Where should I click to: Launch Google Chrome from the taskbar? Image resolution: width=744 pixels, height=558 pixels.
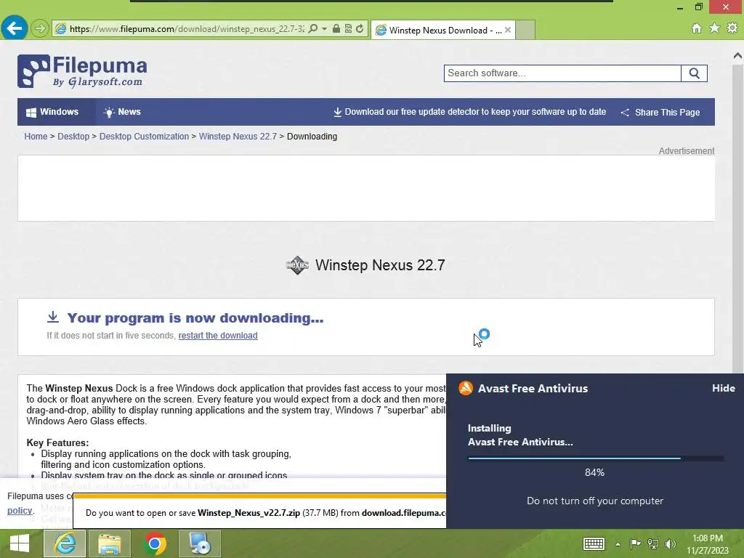click(x=154, y=543)
